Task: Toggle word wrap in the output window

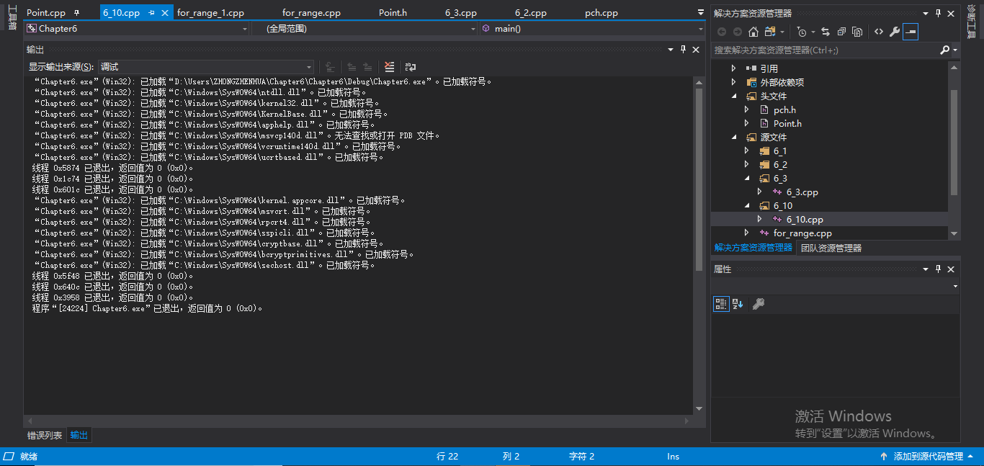Action: (x=410, y=66)
